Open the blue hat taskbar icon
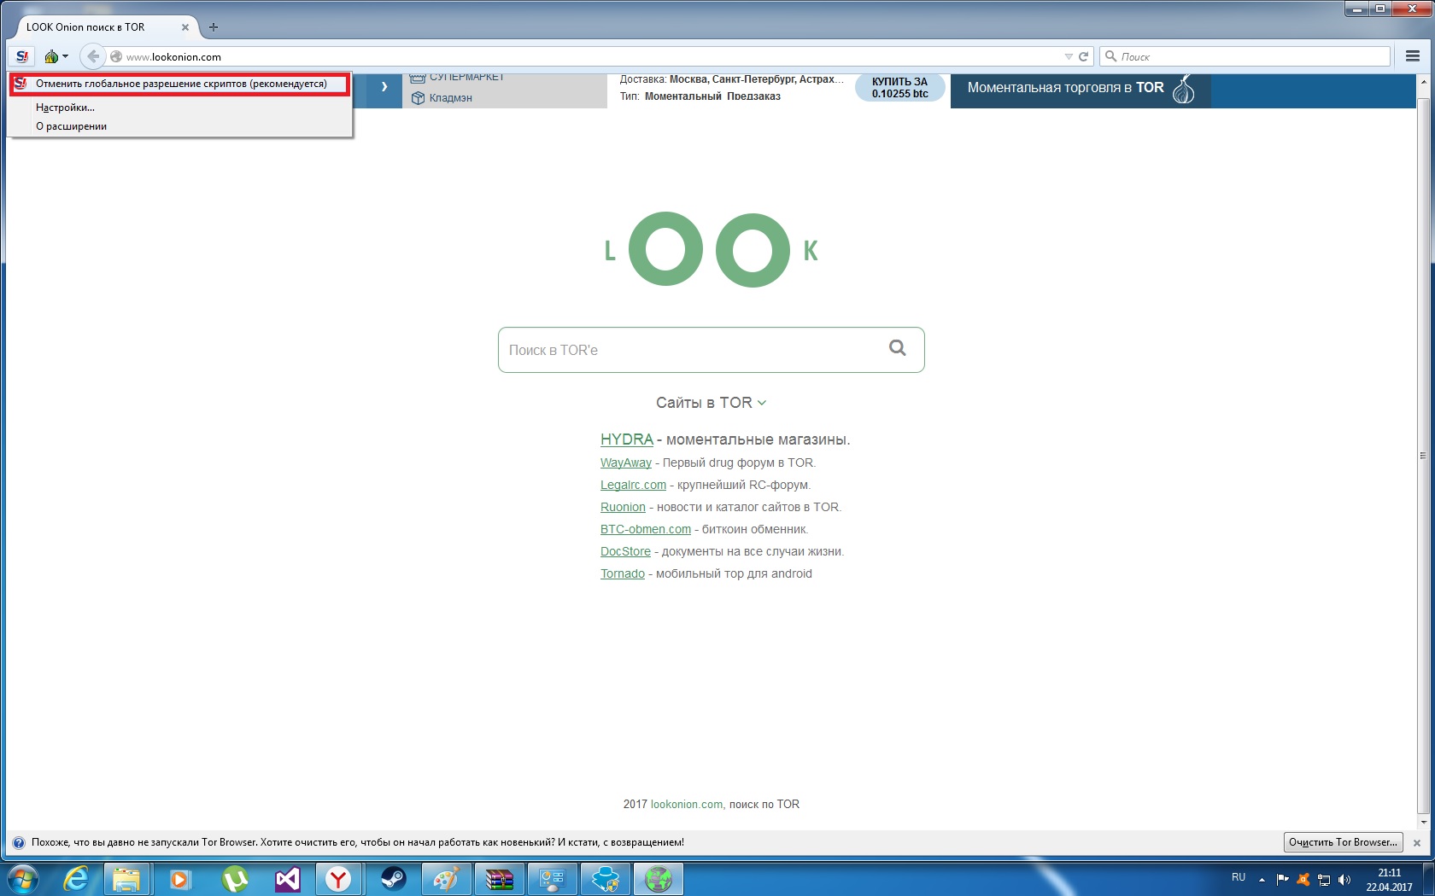1435x896 pixels. tap(606, 879)
